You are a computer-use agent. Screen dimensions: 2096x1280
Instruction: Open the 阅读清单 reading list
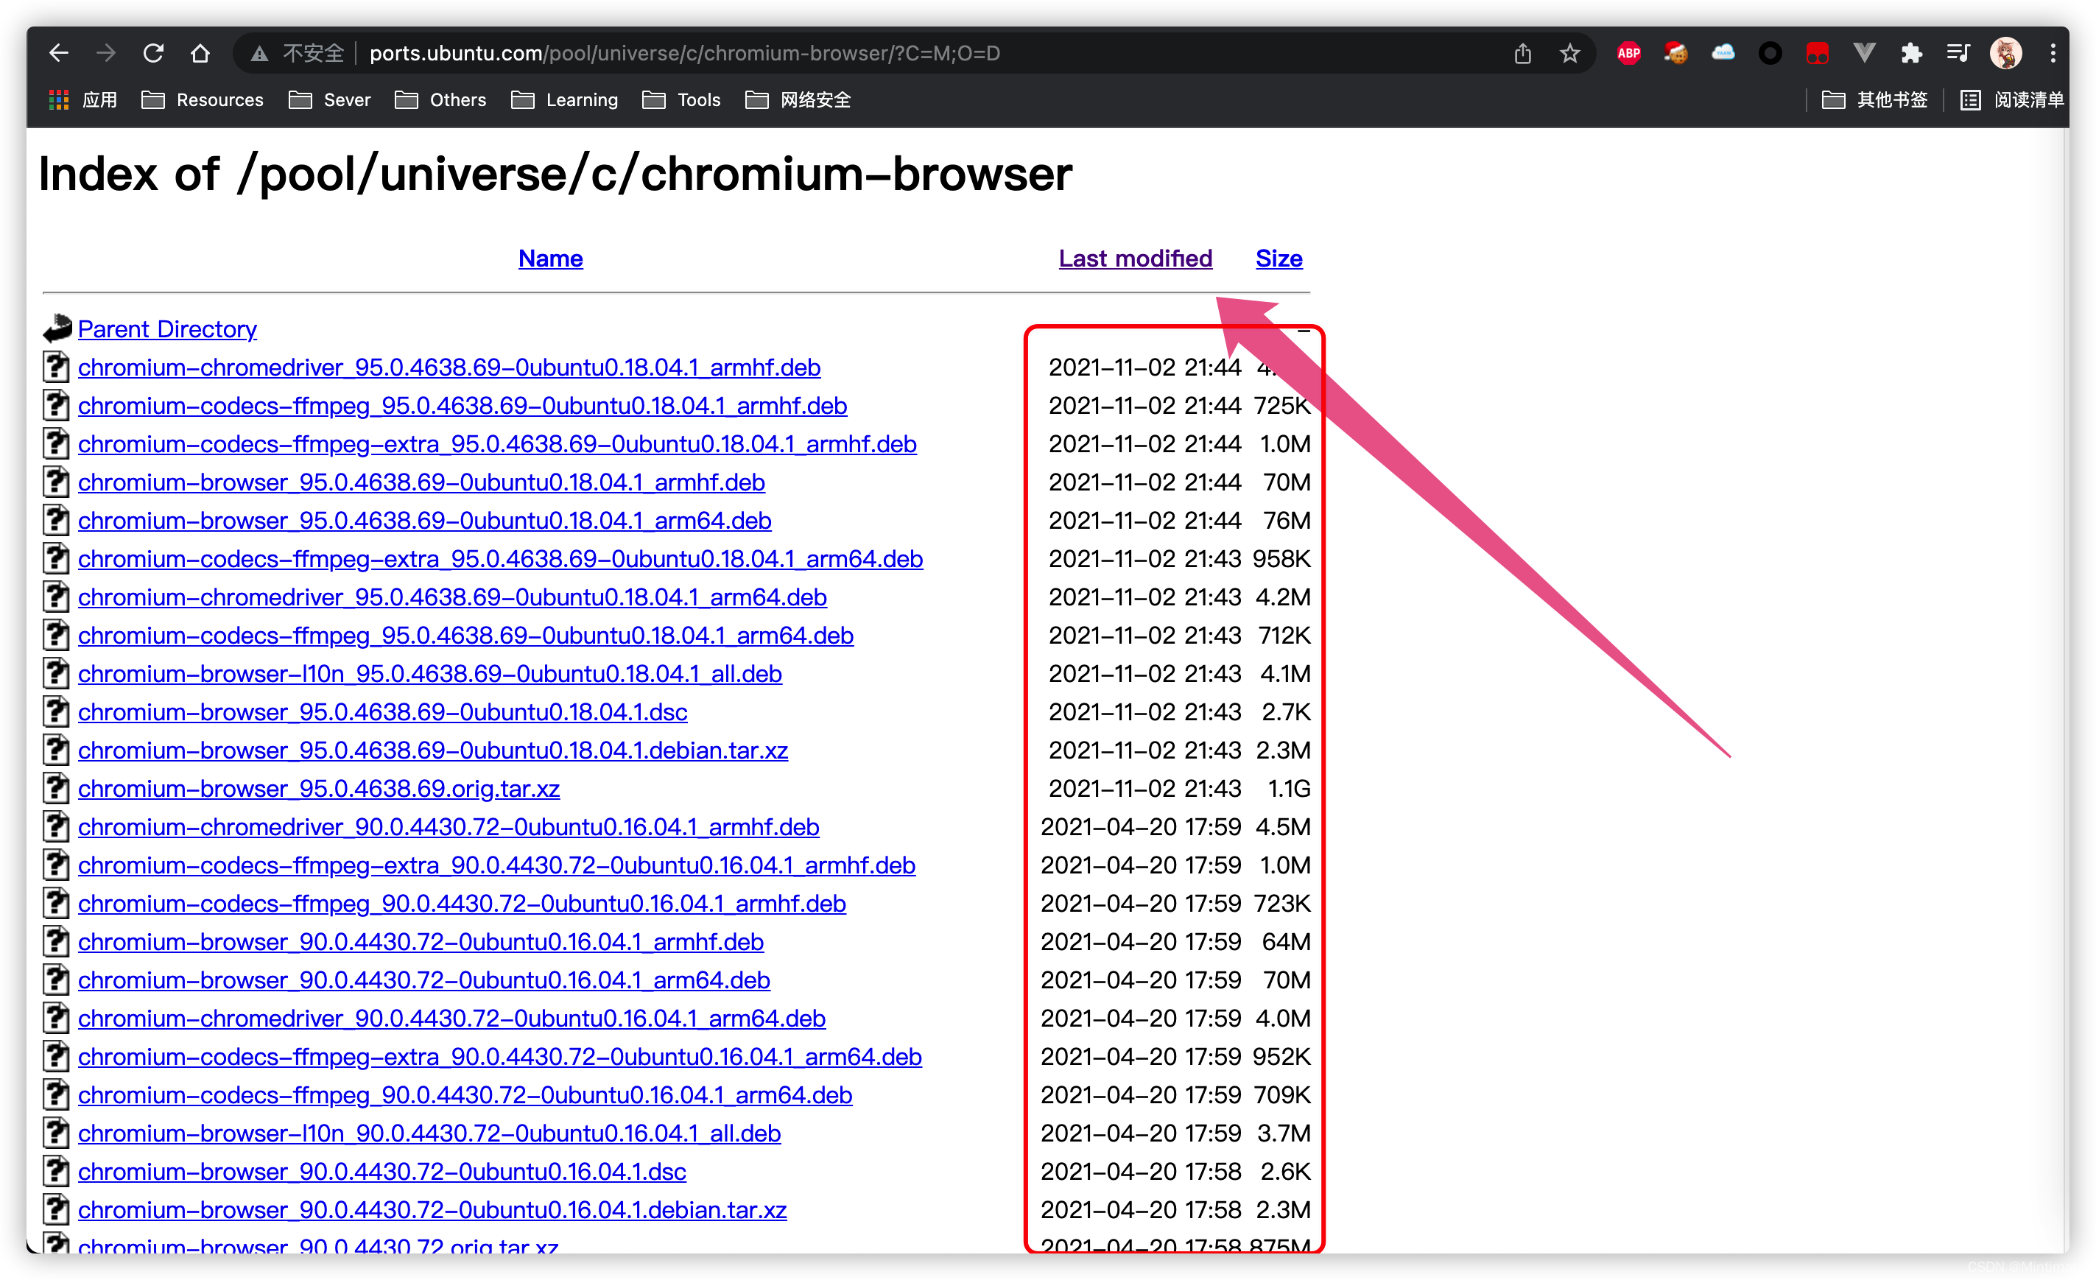(x=2012, y=100)
